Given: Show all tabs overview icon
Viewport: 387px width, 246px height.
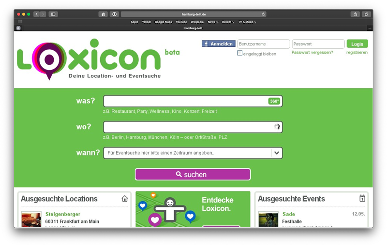Looking at the screenshot, I should pyautogui.click(x=367, y=14).
